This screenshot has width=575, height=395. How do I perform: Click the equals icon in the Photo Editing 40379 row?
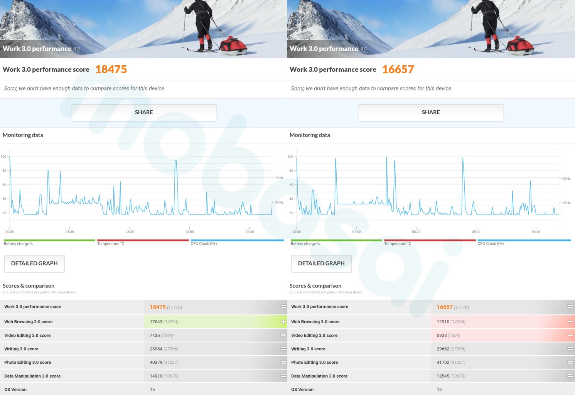[x=283, y=362]
